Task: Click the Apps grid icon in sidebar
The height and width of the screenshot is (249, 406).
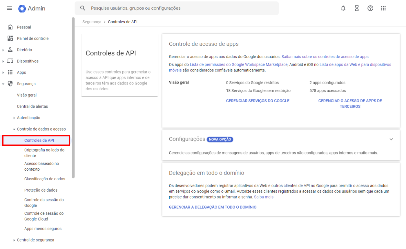Action: coord(10,72)
